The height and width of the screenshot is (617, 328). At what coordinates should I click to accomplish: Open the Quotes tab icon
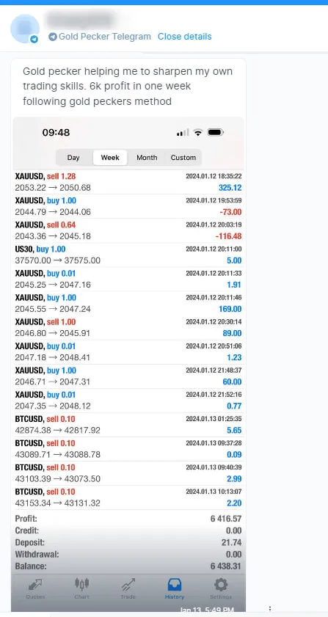36,585
